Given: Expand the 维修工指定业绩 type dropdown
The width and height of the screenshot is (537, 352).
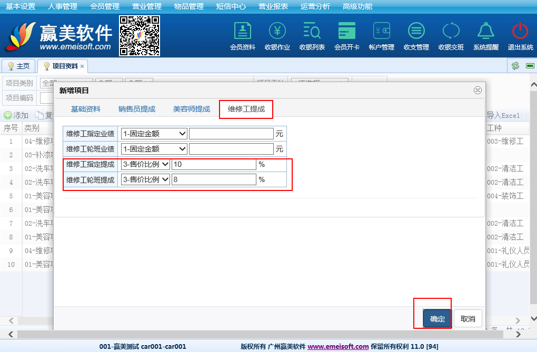Looking at the screenshot, I should (x=154, y=134).
